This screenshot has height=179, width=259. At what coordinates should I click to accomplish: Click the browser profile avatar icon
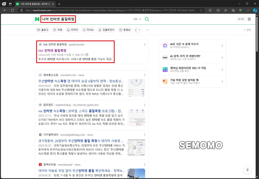4,4
